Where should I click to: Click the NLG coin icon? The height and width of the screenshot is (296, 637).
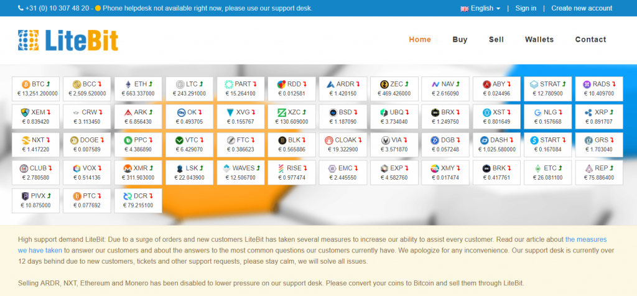[x=538, y=113]
